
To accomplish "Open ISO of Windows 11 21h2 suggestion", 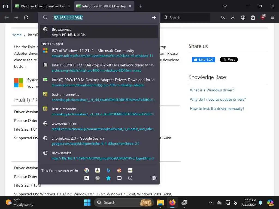I will tap(99, 53).
